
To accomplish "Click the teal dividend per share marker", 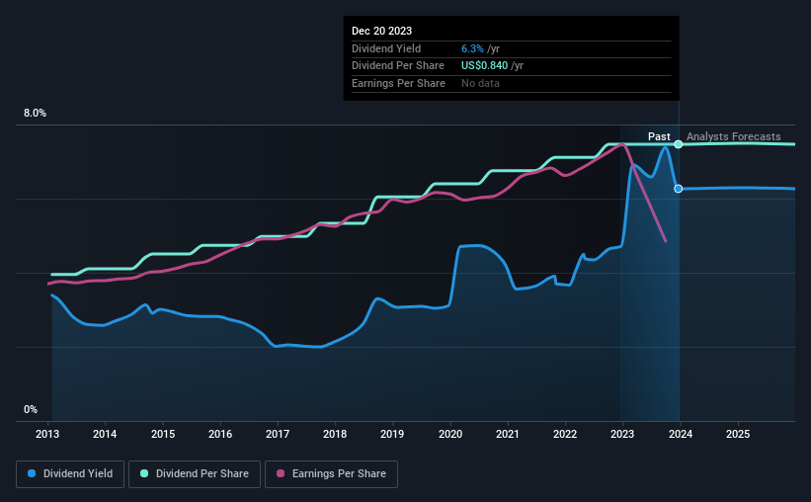I will click(678, 144).
